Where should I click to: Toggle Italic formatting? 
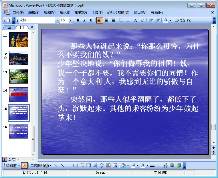coord(84,20)
